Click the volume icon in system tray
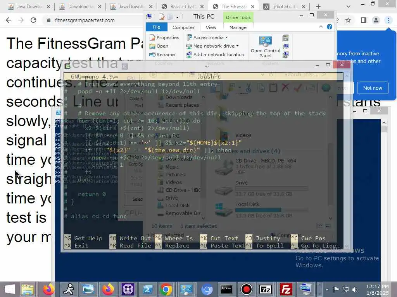 (355, 290)
